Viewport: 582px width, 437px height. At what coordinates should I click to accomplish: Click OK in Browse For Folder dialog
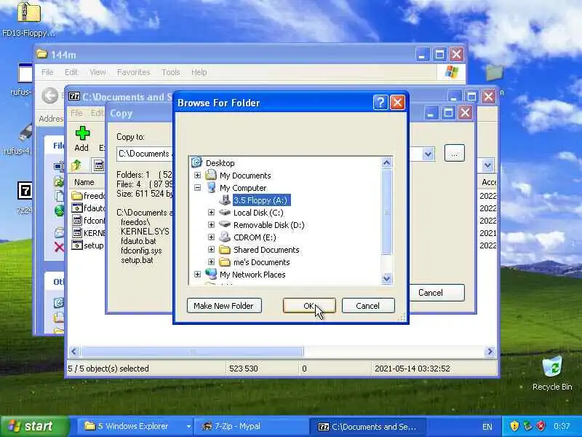(309, 305)
